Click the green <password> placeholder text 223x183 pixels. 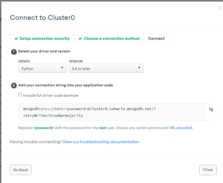click(44, 128)
